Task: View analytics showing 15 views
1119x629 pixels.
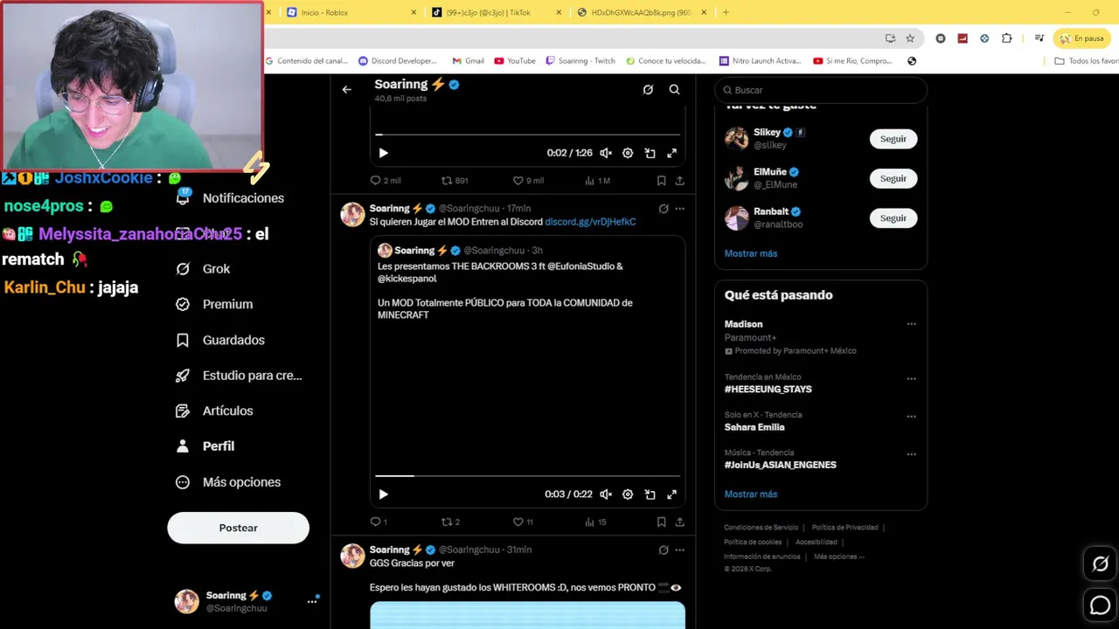Action: click(594, 522)
